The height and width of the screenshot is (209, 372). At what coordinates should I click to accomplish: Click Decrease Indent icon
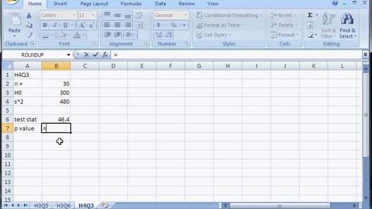[107, 35]
